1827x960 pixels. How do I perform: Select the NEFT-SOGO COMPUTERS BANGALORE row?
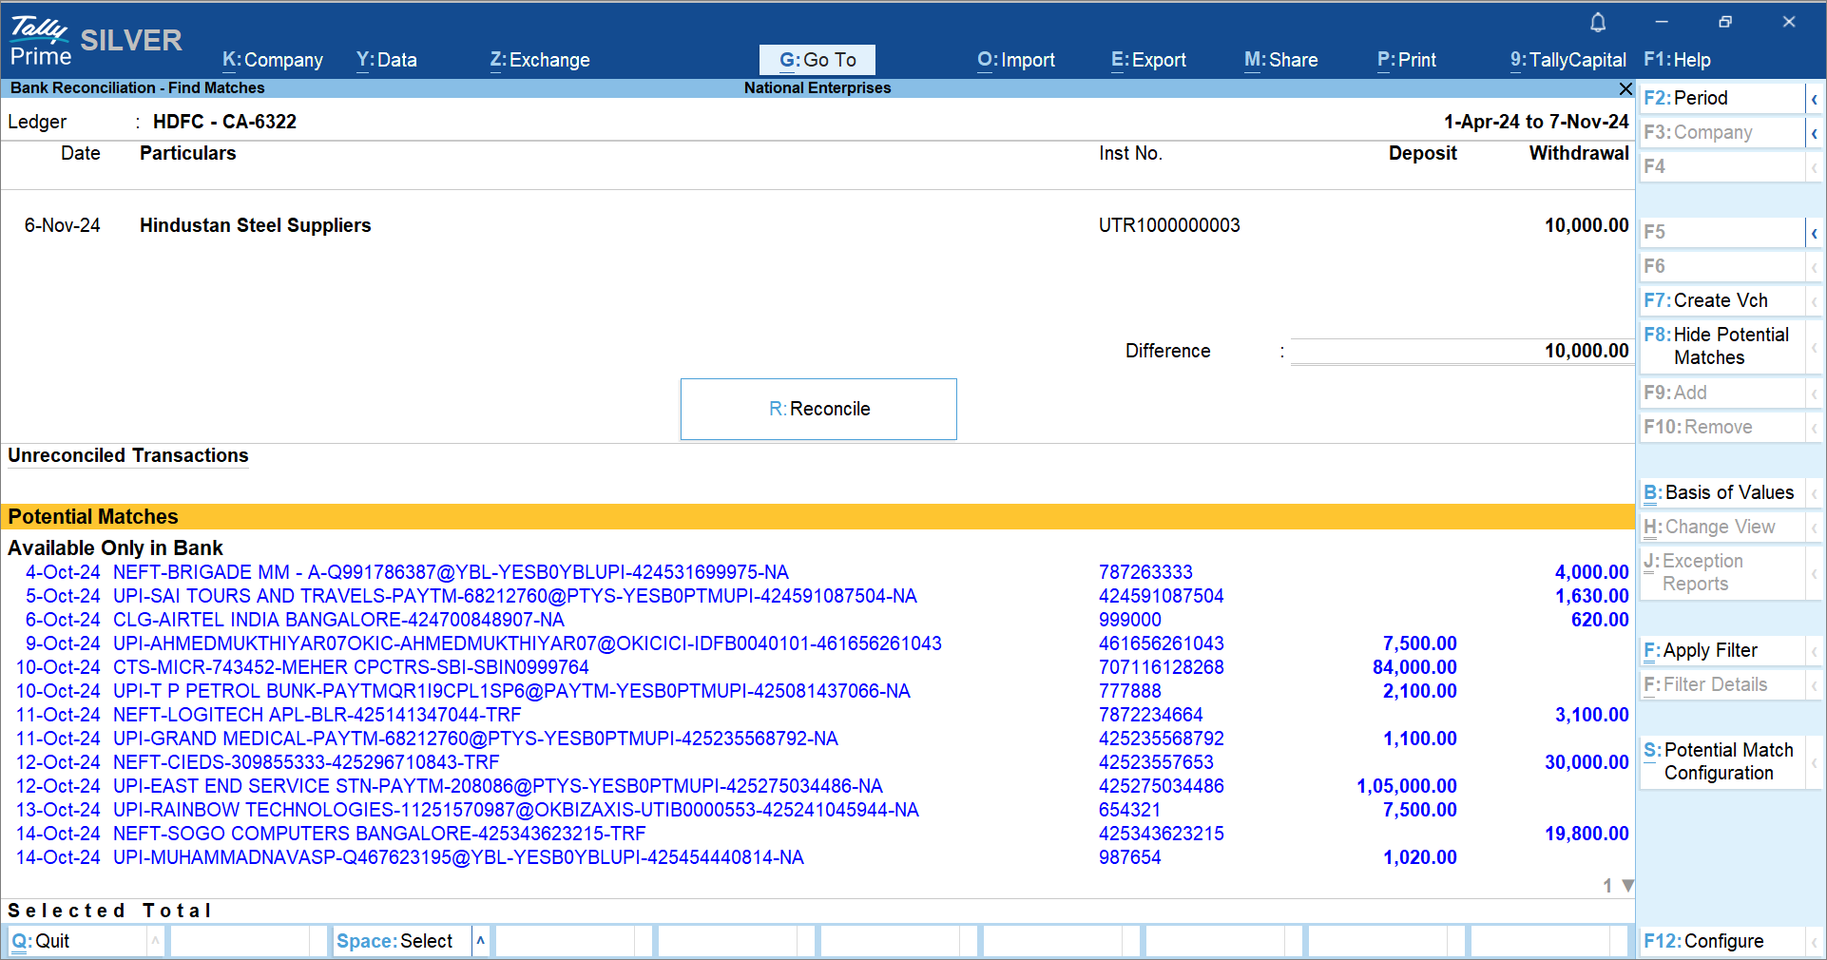tap(817, 834)
